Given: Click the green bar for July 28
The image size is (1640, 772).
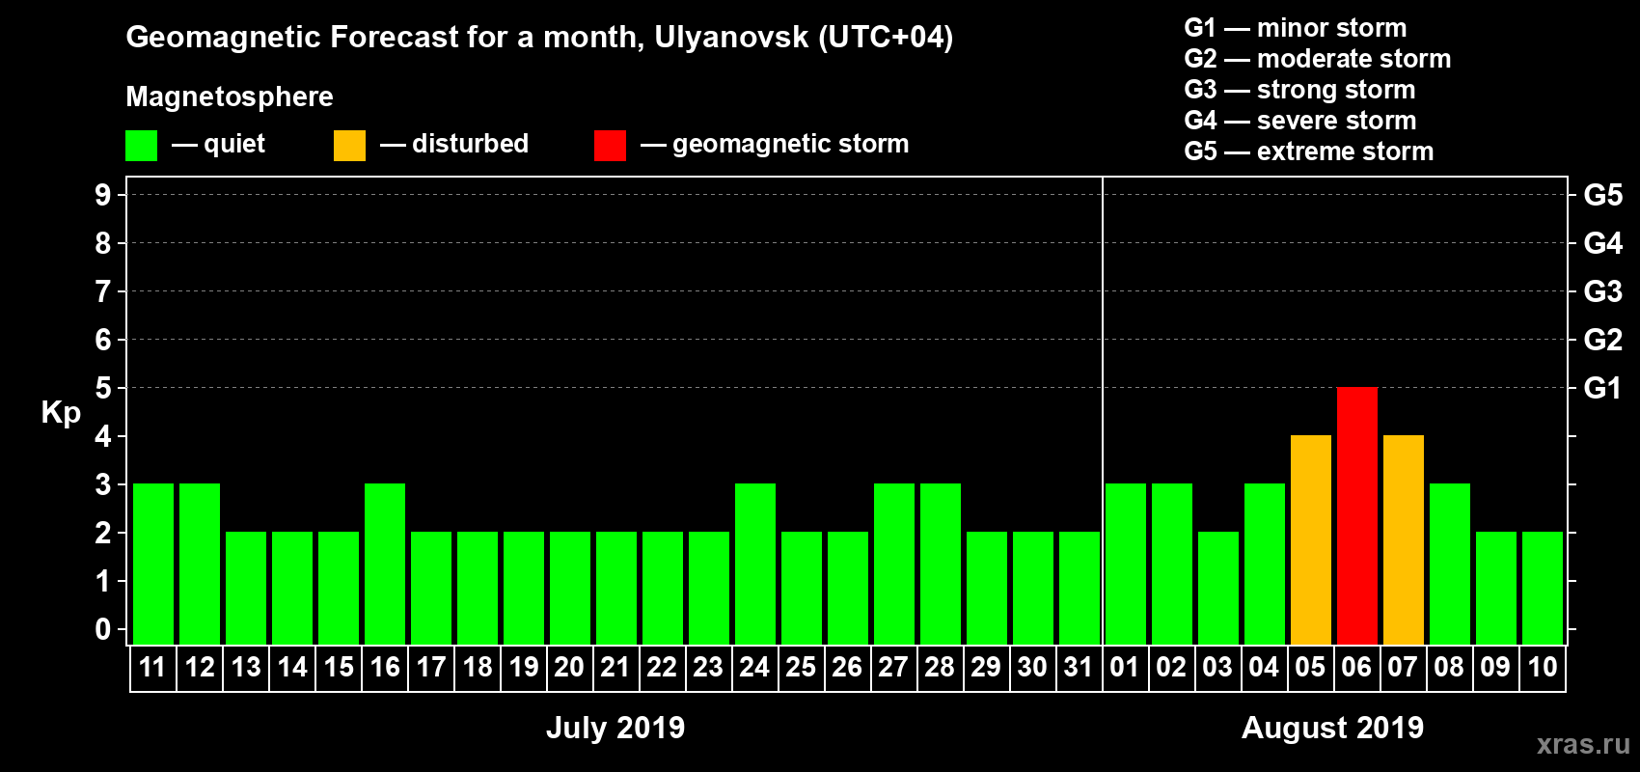Looking at the screenshot, I should tap(940, 565).
